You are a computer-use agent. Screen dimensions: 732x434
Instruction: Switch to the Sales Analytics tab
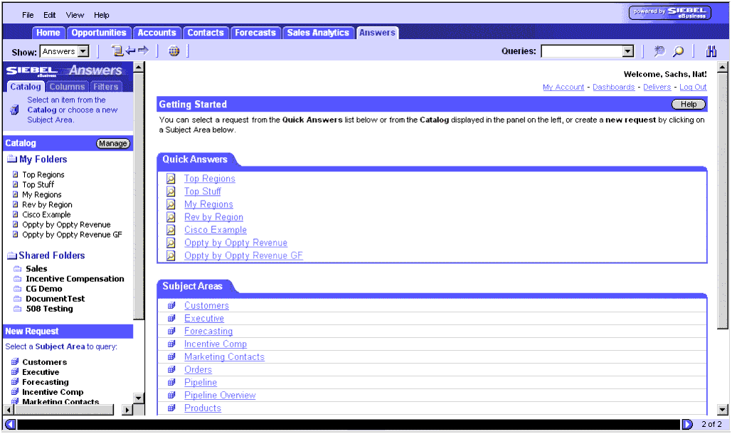tap(318, 33)
